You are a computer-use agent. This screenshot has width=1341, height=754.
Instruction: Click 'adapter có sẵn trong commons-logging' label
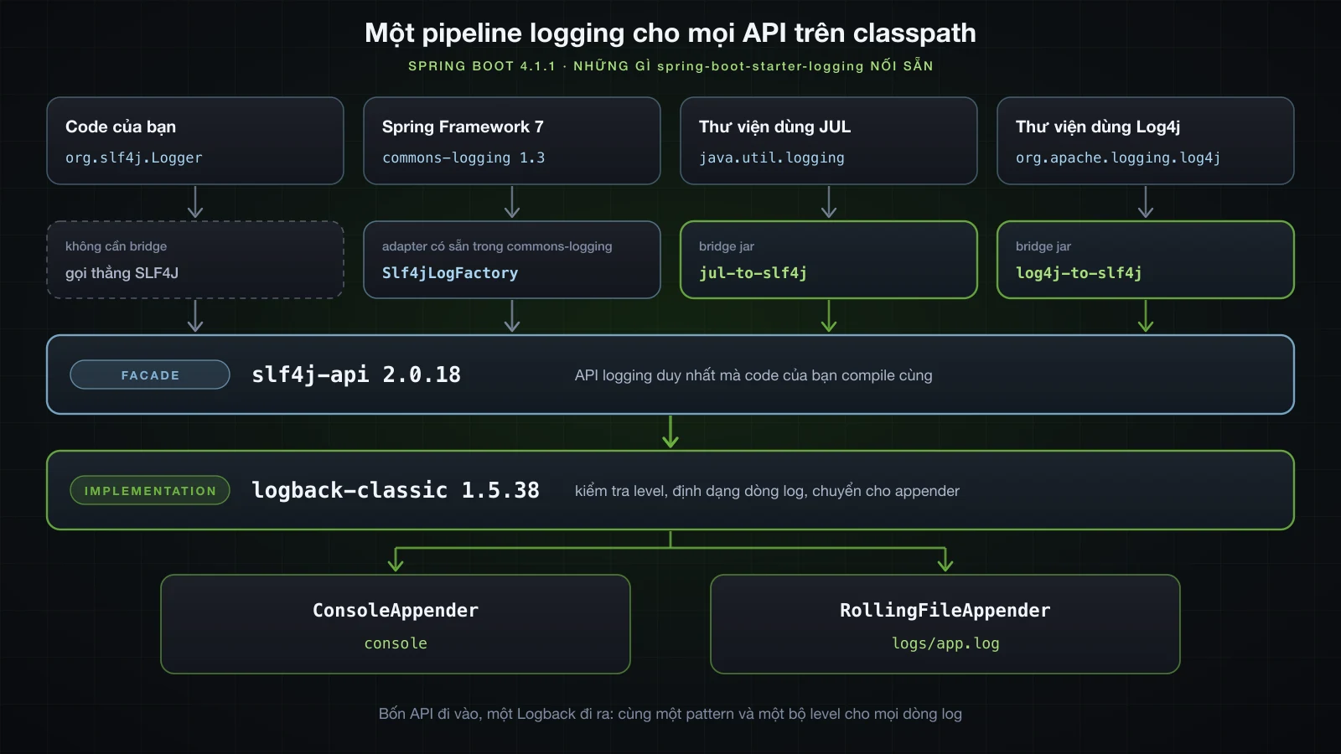pos(497,246)
